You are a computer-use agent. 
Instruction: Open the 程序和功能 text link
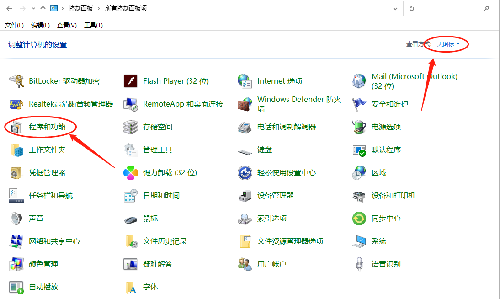[47, 127]
